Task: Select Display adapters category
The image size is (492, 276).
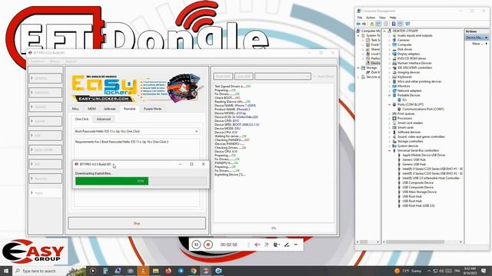Action: pyautogui.click(x=408, y=54)
